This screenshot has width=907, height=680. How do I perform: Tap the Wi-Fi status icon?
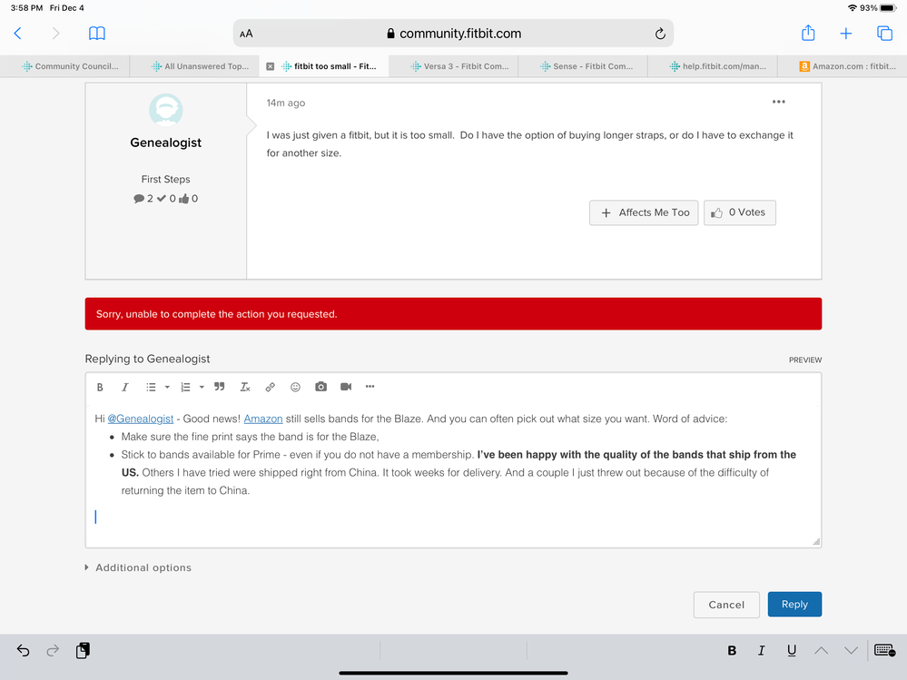pos(852,8)
